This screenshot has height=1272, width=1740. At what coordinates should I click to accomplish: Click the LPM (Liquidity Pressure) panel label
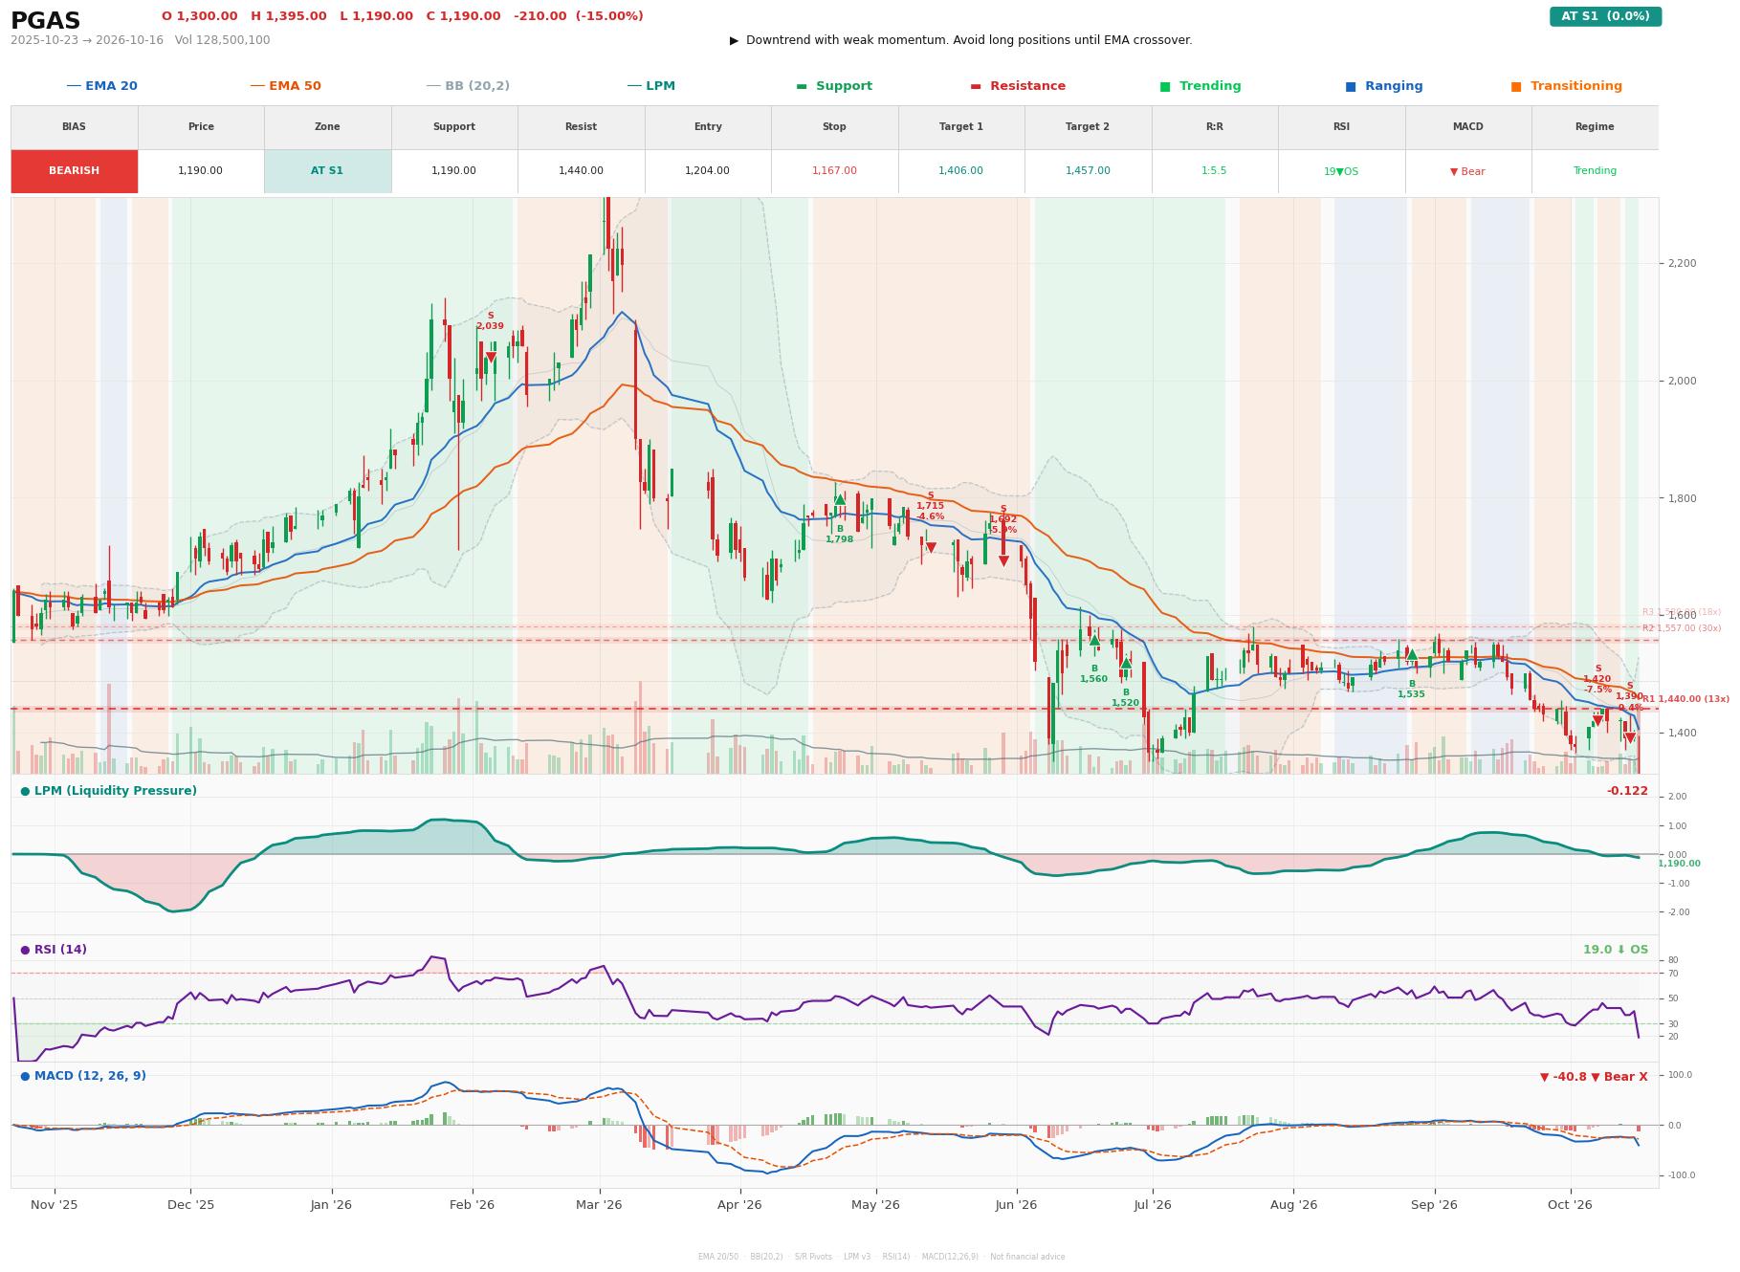109,791
